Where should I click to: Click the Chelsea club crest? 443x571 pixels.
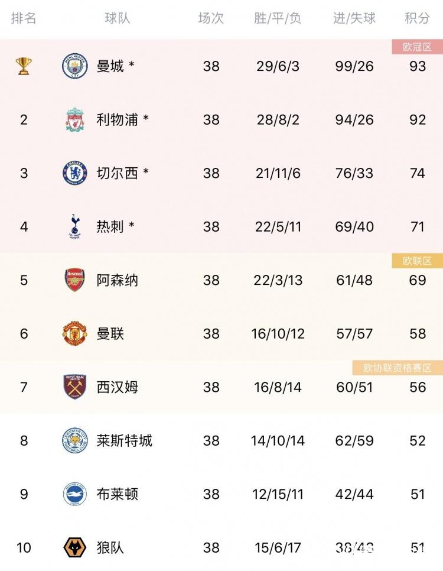coord(74,173)
